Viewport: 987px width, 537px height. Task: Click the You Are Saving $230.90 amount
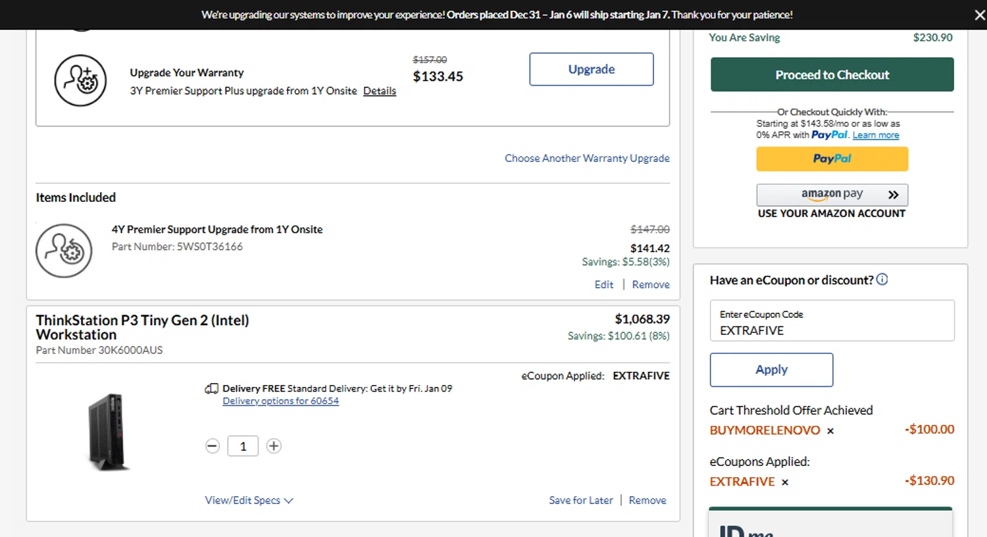[x=932, y=38]
